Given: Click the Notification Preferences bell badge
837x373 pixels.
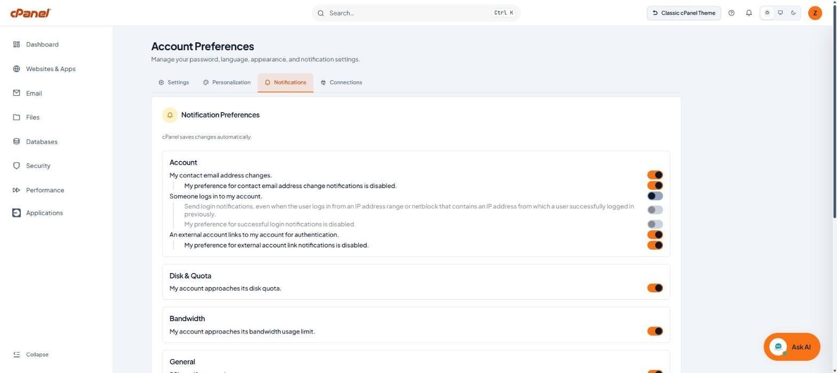Looking at the screenshot, I should click(x=170, y=115).
